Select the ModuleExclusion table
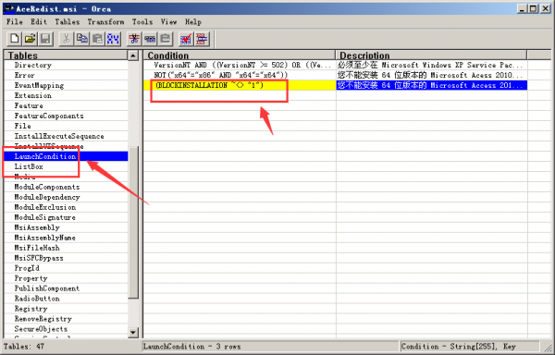 (45, 207)
